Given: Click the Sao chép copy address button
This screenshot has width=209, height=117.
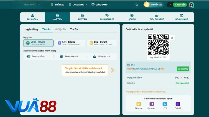Looking at the screenshot, I should (183, 69).
